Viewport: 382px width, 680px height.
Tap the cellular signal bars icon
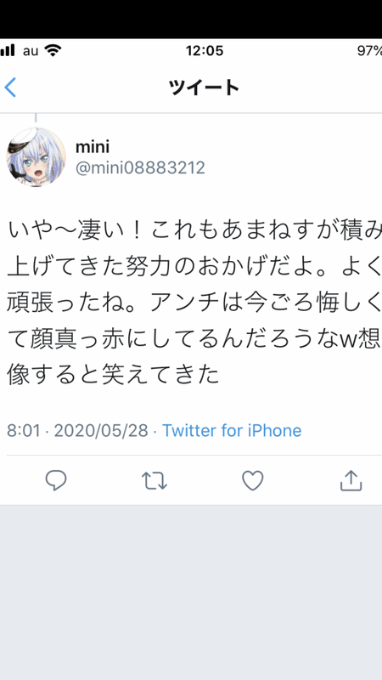pos(8,51)
